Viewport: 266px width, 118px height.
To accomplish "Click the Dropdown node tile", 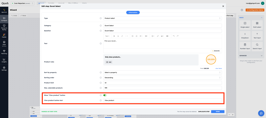I will point(245,36).
